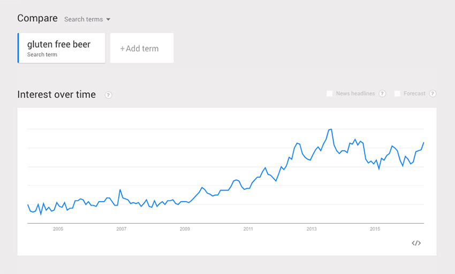Viewport: 455px width, 274px height.
Task: Click the 2013 peak point on the trend line
Action: (x=330, y=129)
